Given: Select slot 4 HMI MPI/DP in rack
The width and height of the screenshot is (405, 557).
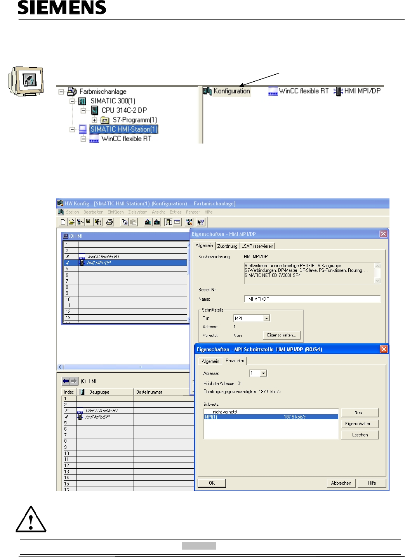Looking at the screenshot, I should [125, 263].
